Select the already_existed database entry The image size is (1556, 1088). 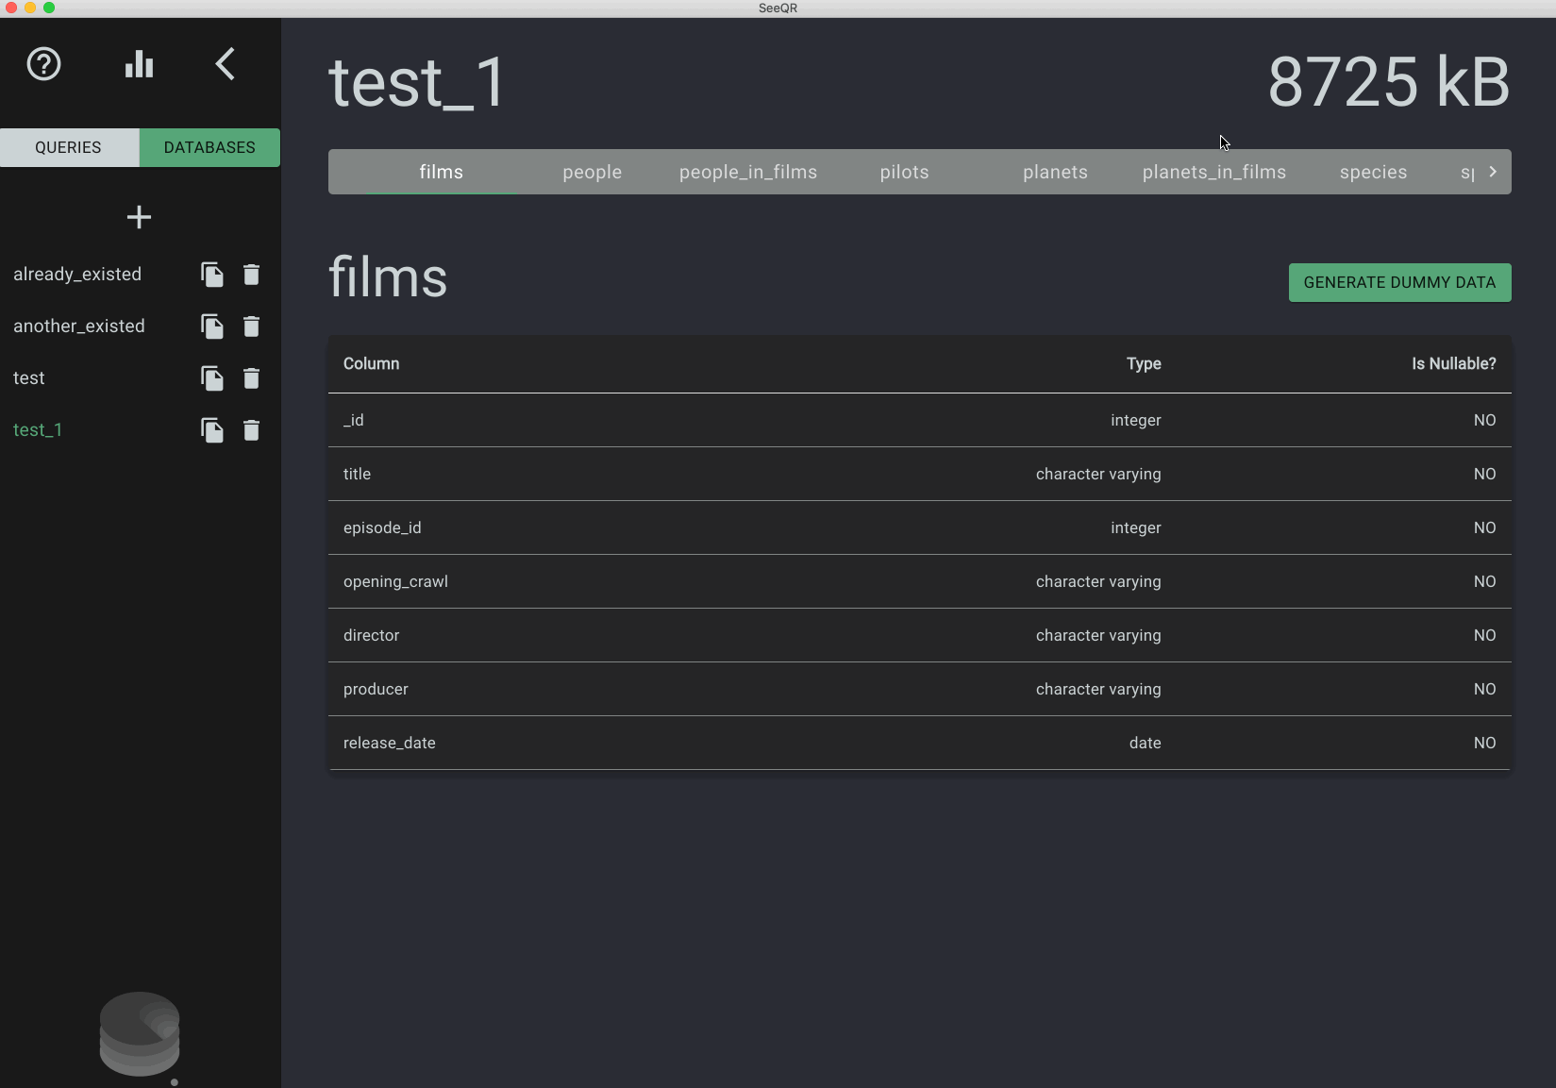click(x=77, y=274)
